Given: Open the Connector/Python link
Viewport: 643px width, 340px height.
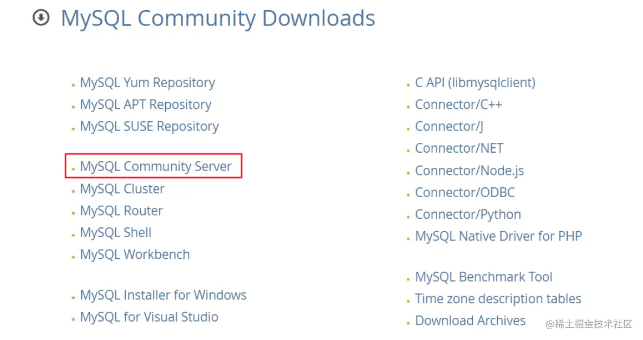Looking at the screenshot, I should coord(468,214).
